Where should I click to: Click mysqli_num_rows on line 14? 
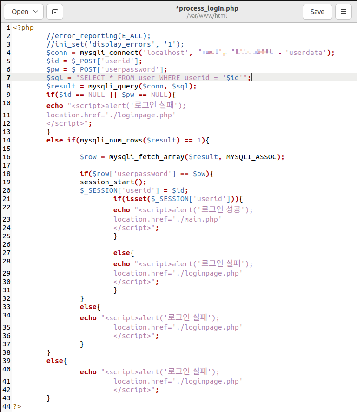tap(112, 140)
